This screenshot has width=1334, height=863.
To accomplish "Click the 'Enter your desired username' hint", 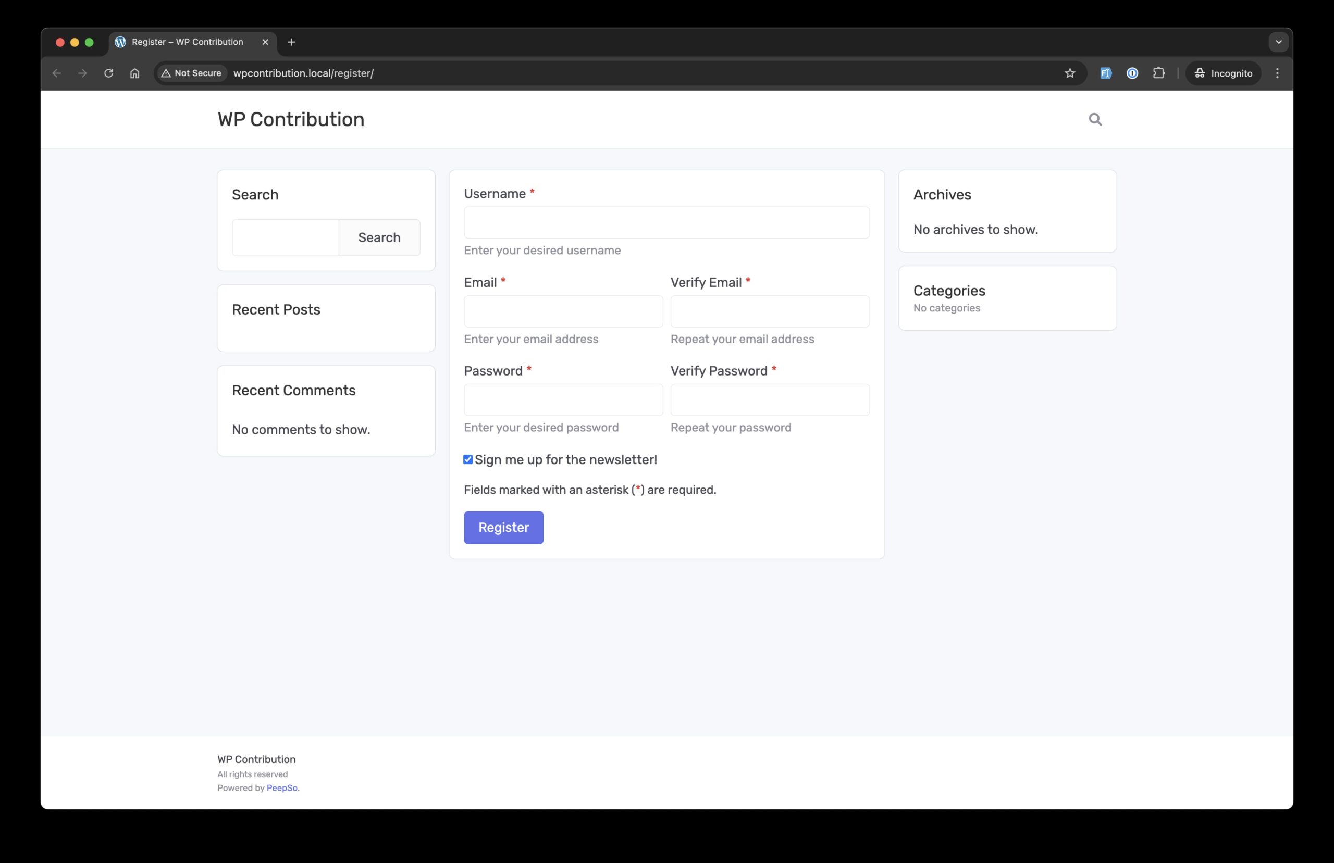I will tap(542, 251).
